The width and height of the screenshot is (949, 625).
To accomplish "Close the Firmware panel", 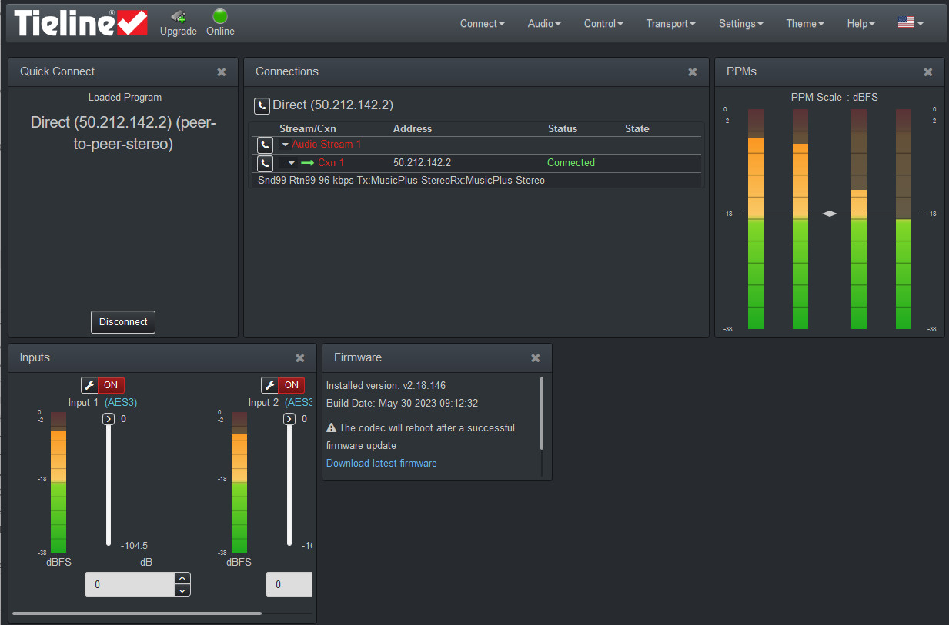I will (536, 358).
